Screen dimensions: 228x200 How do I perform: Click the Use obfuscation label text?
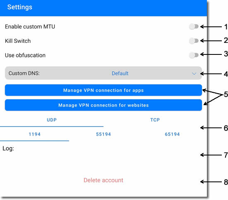click(25, 55)
